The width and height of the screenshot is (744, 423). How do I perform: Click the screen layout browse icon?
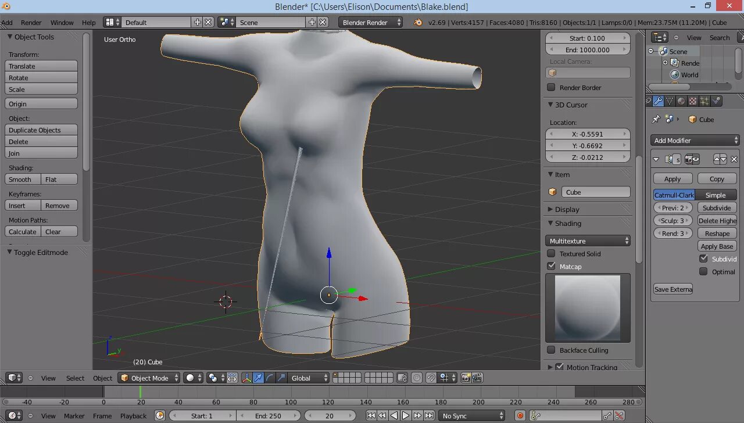[112, 22]
